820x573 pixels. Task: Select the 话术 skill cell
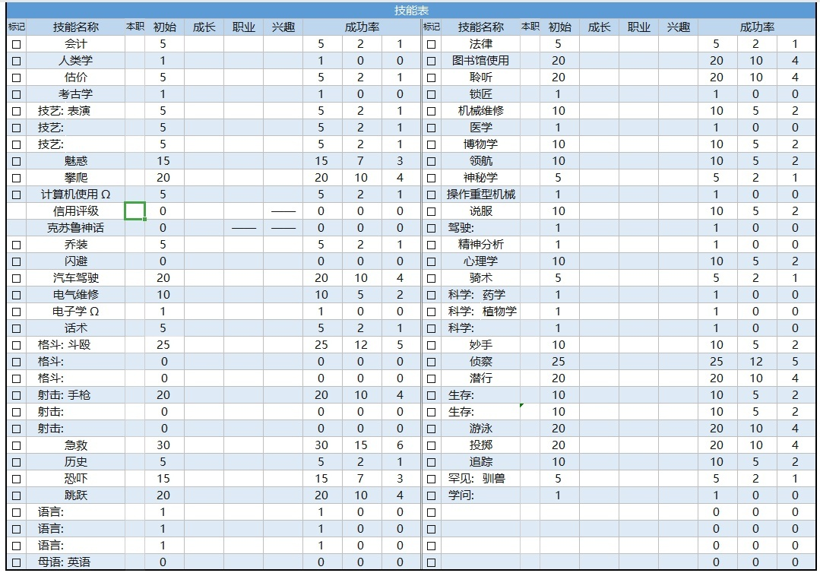click(76, 328)
